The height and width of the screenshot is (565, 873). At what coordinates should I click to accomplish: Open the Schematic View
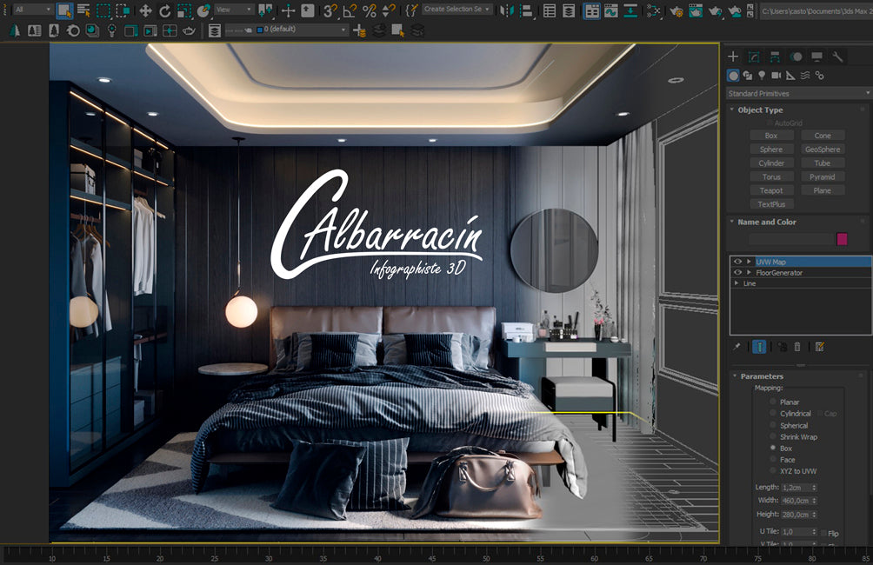[630, 10]
